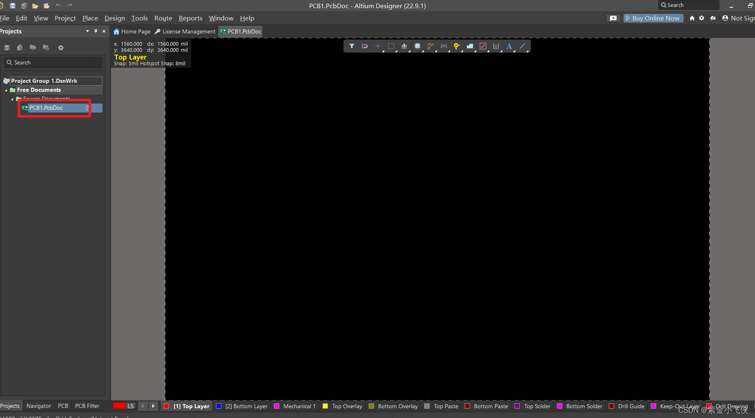Pick the align objects bar-chart icon

(x=404, y=46)
